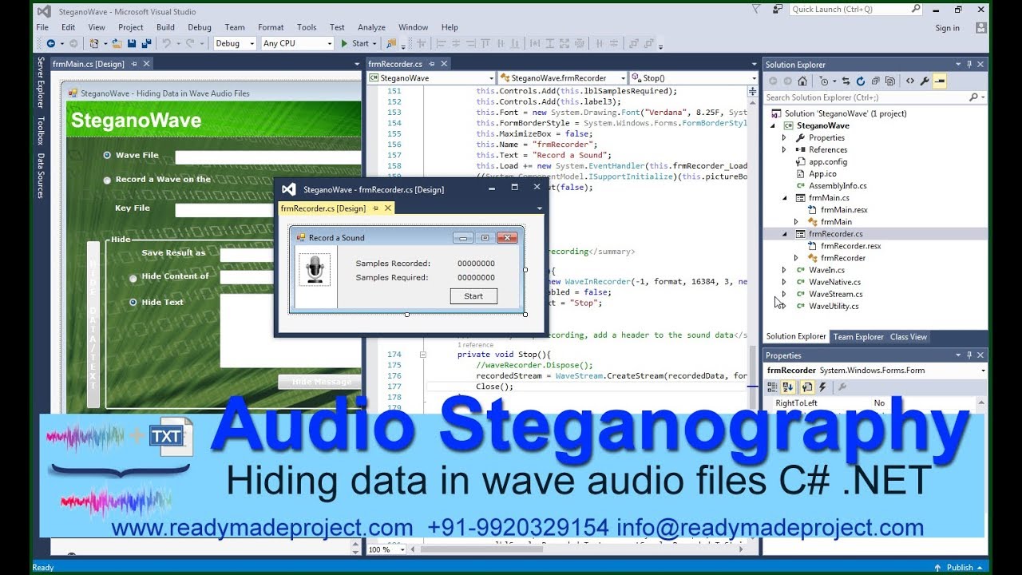Image resolution: width=1022 pixels, height=575 pixels.
Task: Switch to frmMain.cs [Design] tab
Action: pyautogui.click(x=88, y=64)
